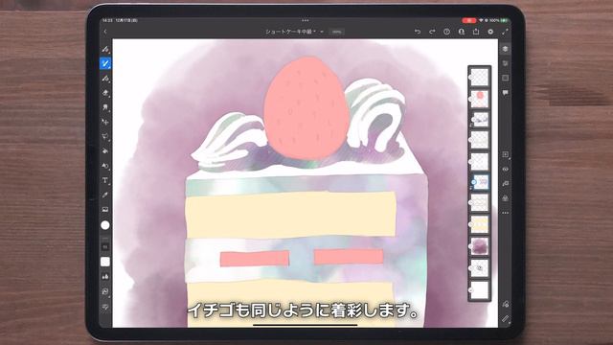Open the Comments panel

(x=505, y=93)
